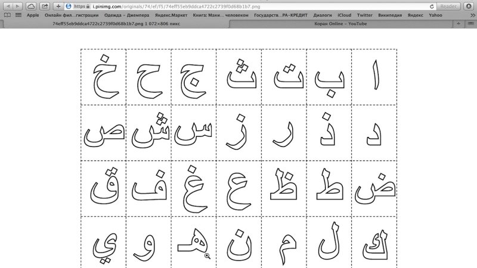Open the Reading List book icon
Screen dimensions: 477x268
pos(7,15)
